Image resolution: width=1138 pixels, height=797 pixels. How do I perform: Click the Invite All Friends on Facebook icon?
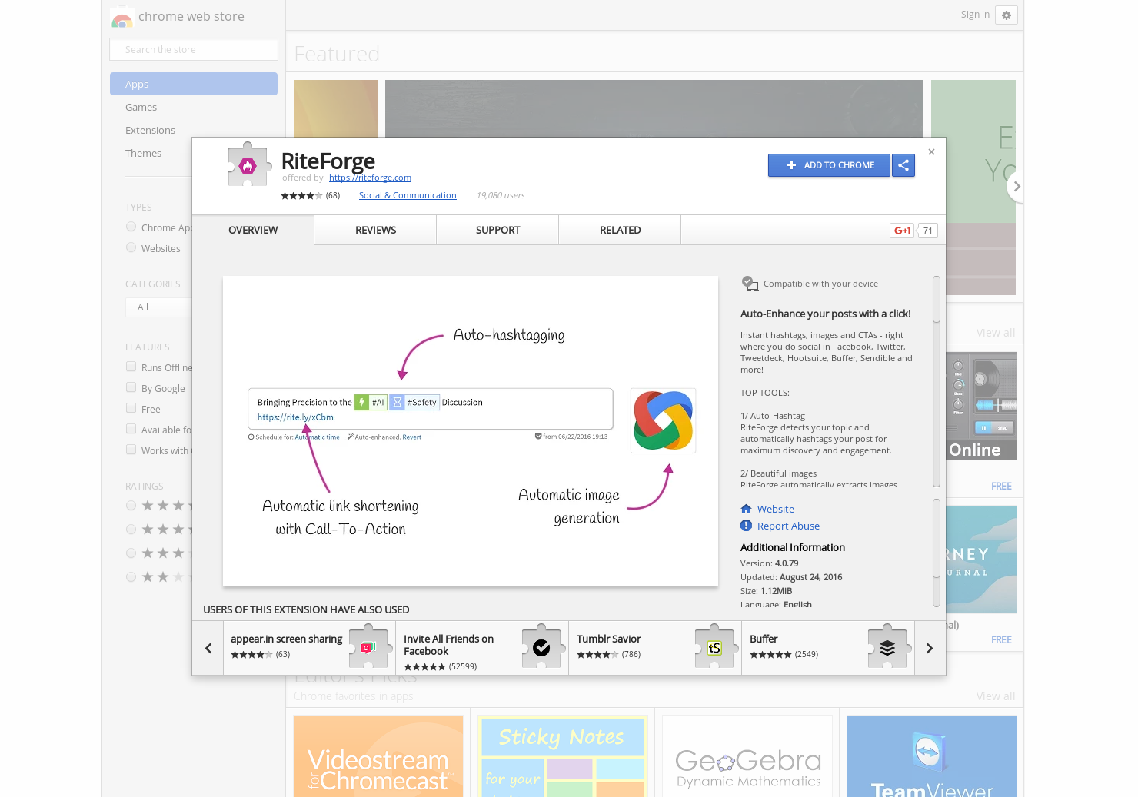(541, 648)
